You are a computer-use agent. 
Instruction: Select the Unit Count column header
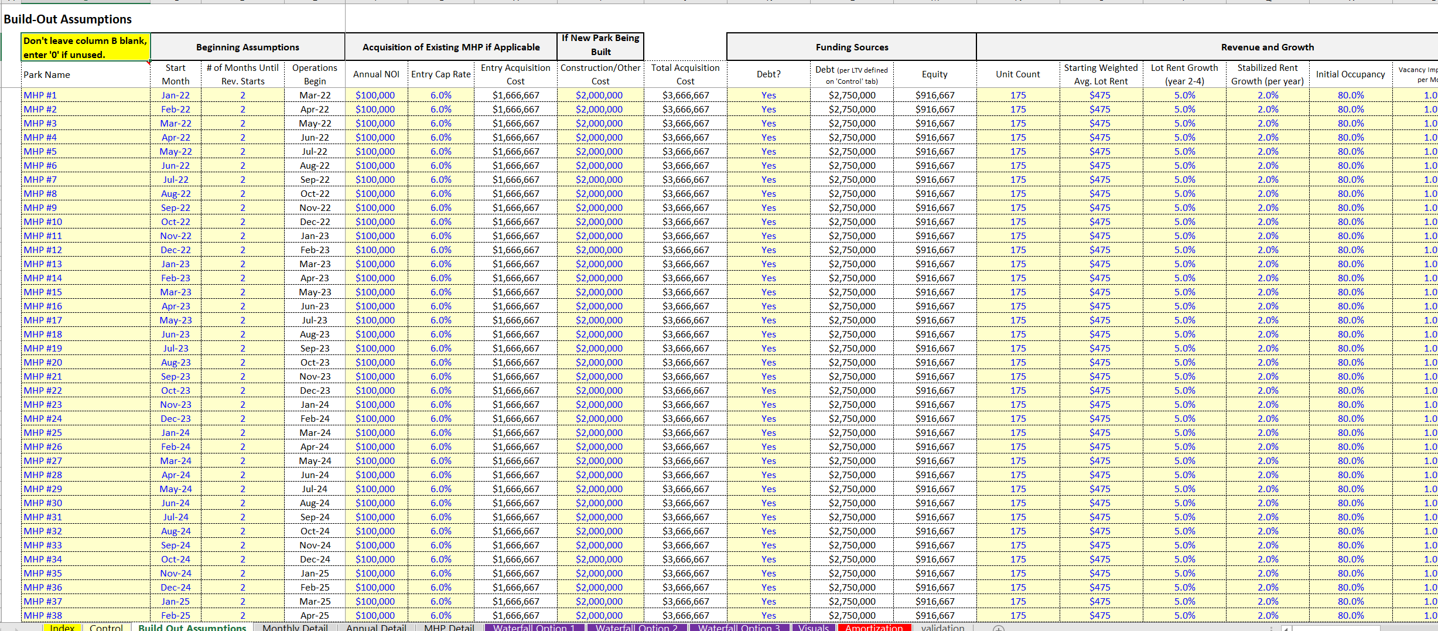tap(1018, 74)
